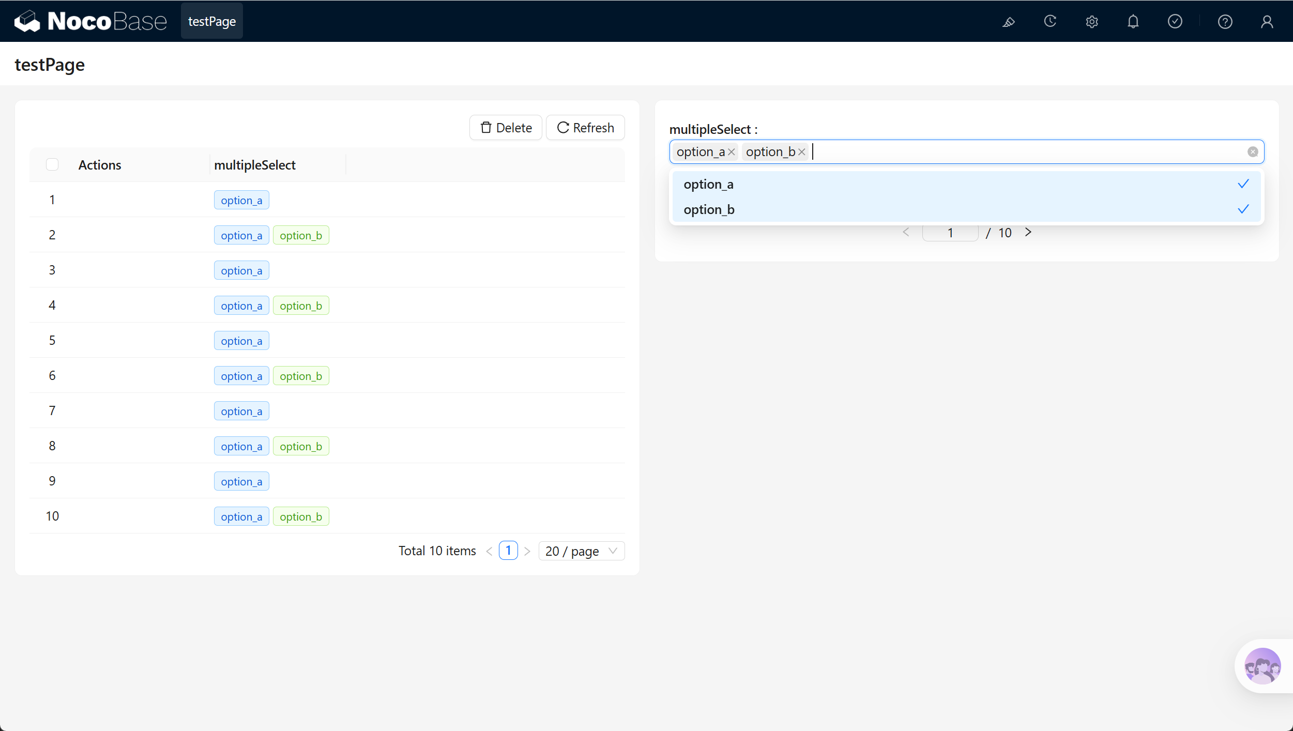
Task: Open the UI editor highlighter icon
Action: 1009,22
